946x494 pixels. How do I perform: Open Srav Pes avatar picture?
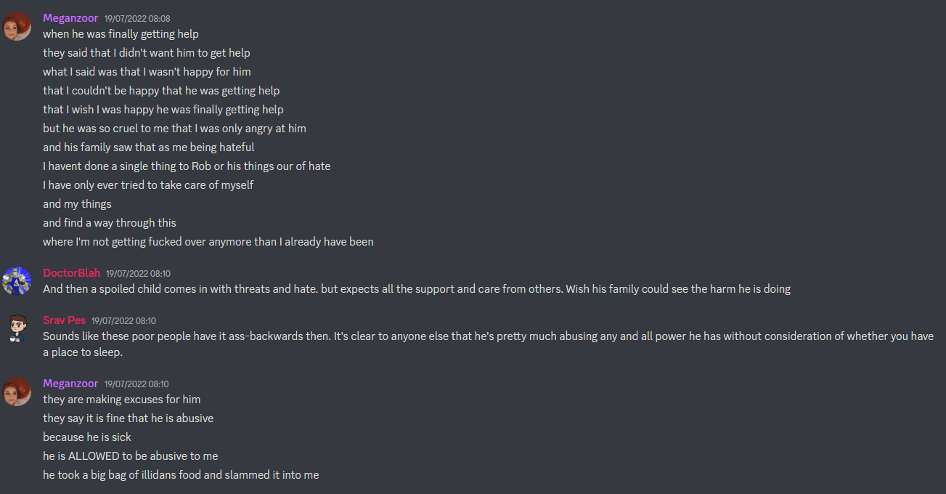17,328
